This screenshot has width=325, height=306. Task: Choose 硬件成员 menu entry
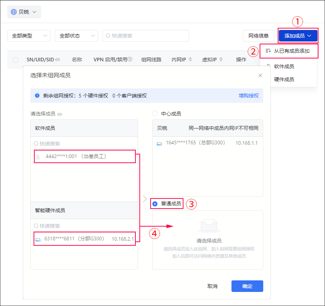[x=284, y=79]
